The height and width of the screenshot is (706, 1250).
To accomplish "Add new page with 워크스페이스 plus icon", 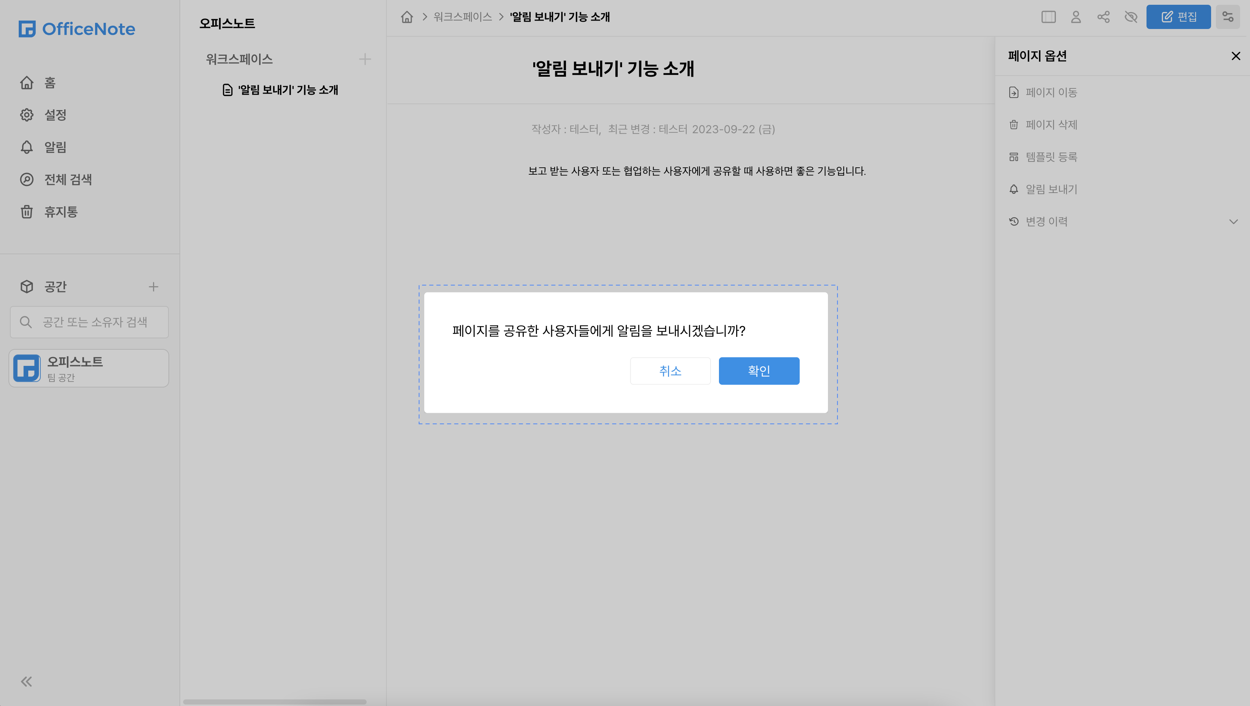I will click(x=365, y=59).
